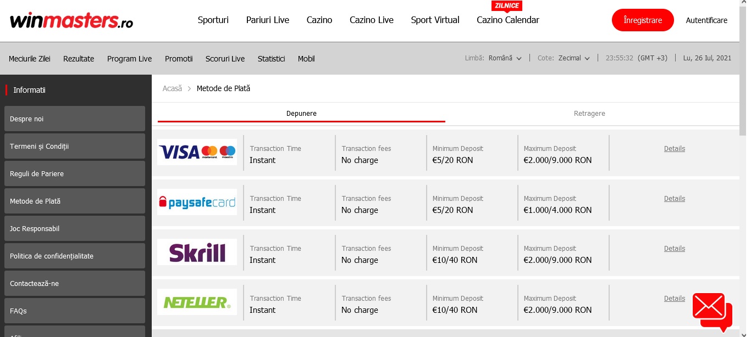Open Meciurile Zilei
The height and width of the screenshot is (337, 751).
point(30,59)
